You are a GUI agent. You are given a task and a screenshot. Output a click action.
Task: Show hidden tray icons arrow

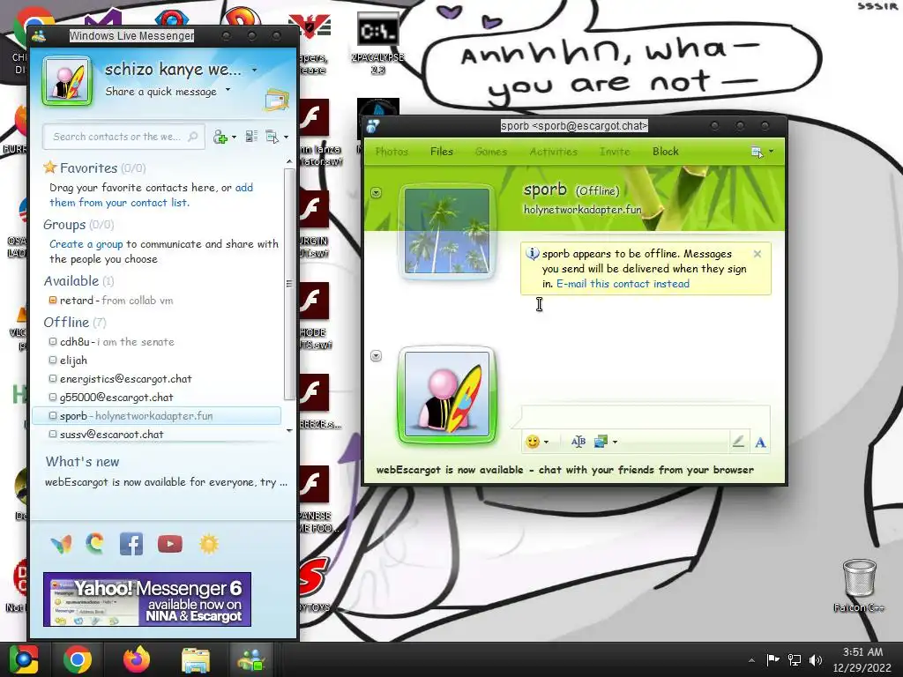[751, 660]
